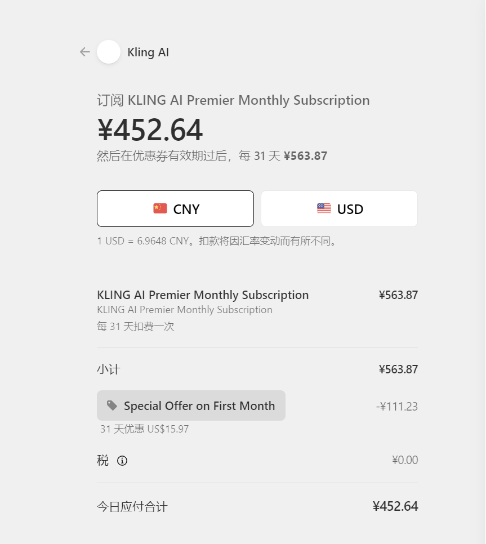The width and height of the screenshot is (486, 544).
Task: Click the coupon tag icon
Action: coord(112,405)
